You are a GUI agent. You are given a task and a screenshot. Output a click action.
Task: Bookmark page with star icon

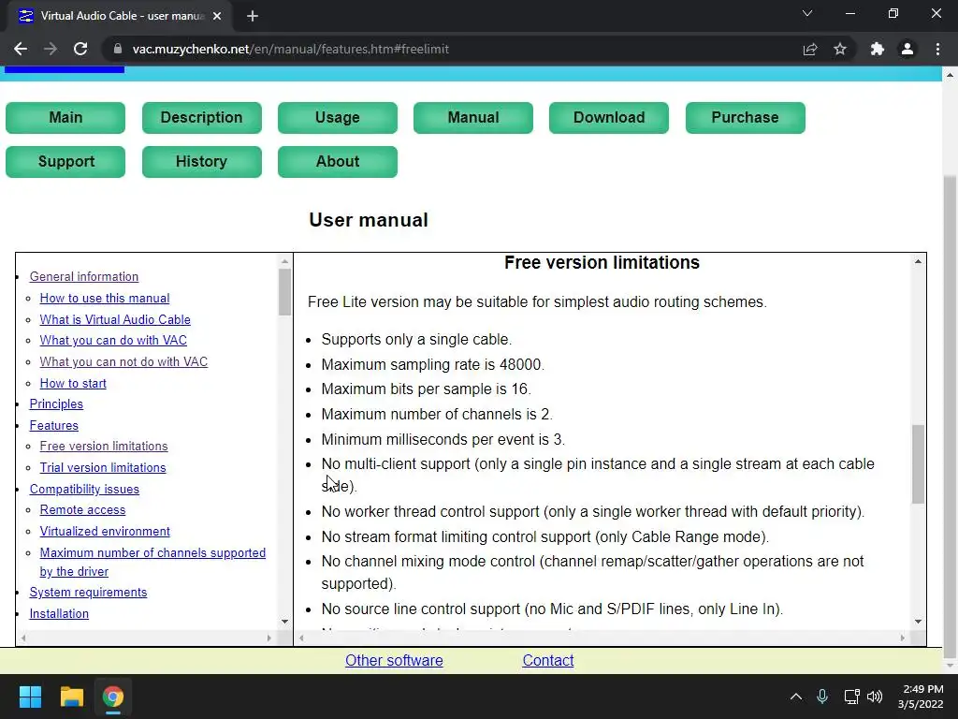point(840,49)
